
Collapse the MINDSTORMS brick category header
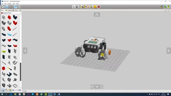(6, 13)
